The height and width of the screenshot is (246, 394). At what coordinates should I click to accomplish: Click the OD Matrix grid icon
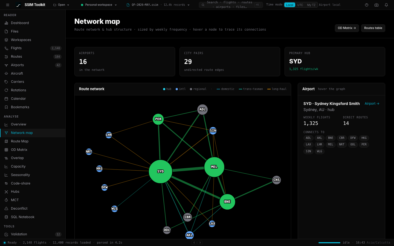point(6,150)
